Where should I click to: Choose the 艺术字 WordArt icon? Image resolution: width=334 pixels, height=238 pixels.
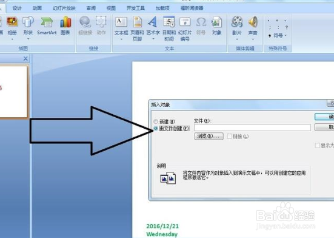pos(153,22)
